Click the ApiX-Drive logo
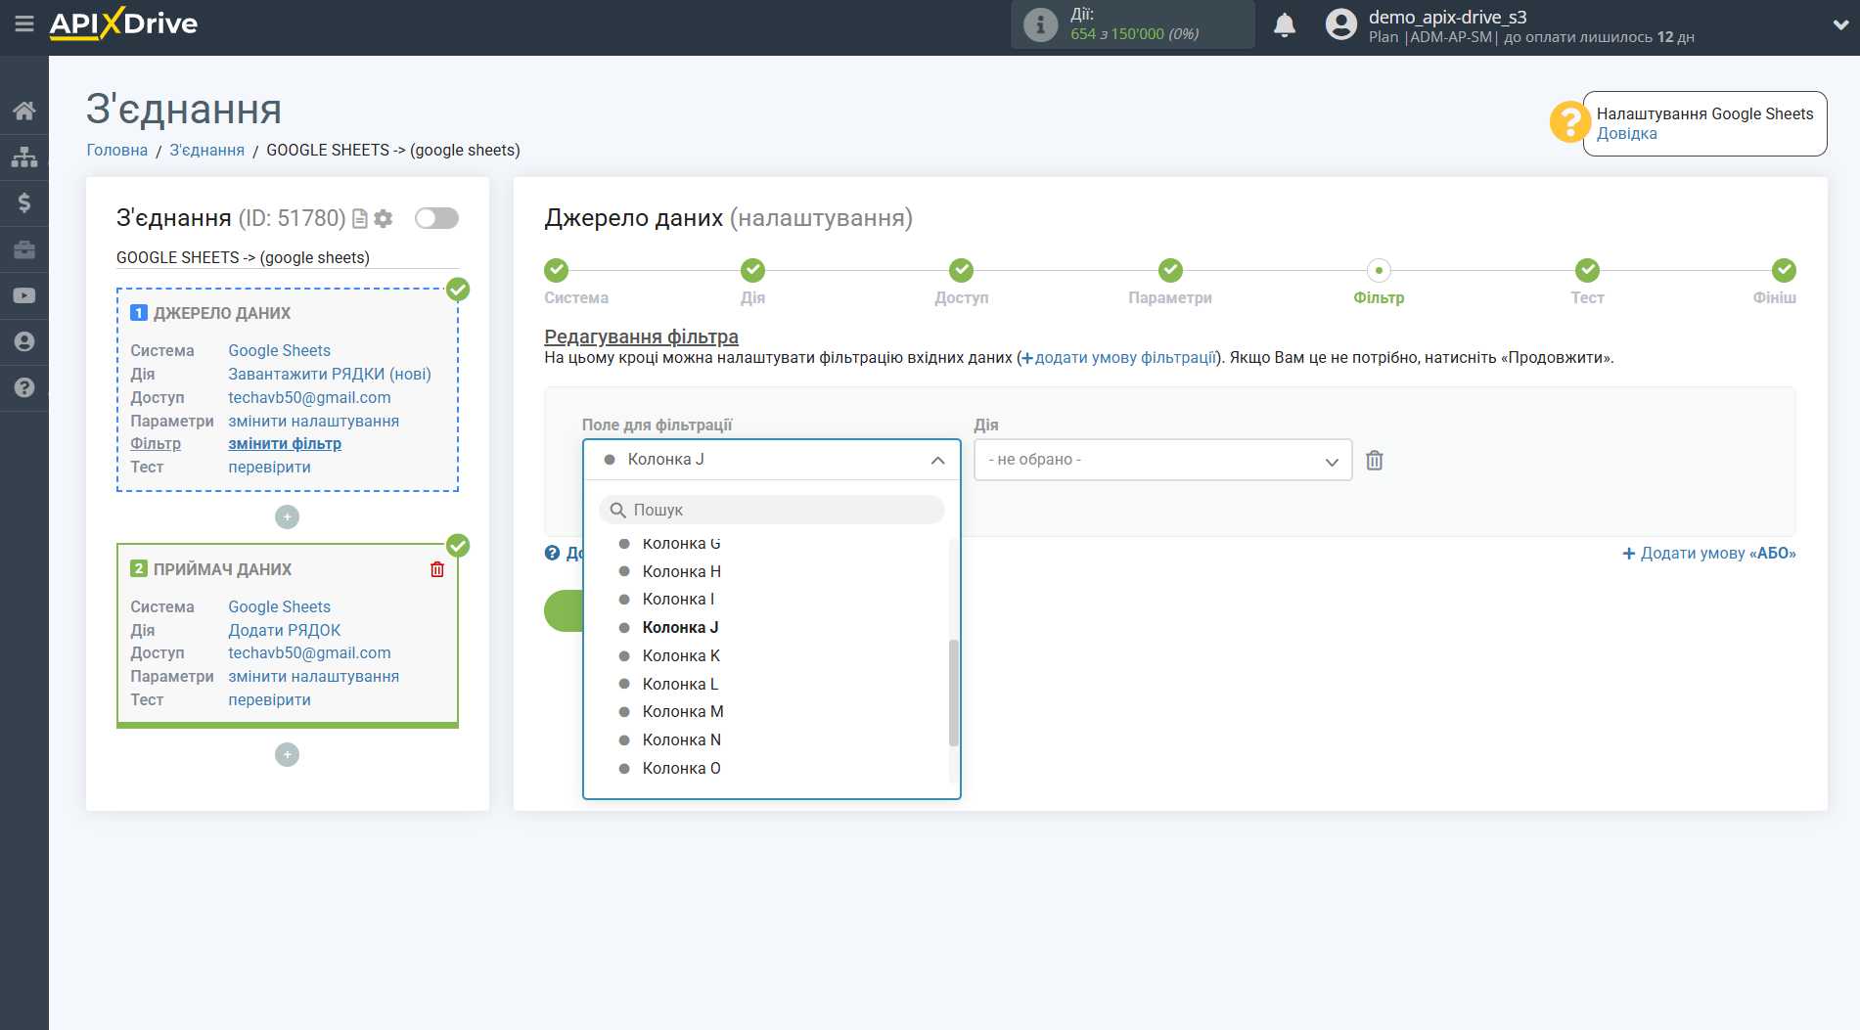 (123, 23)
